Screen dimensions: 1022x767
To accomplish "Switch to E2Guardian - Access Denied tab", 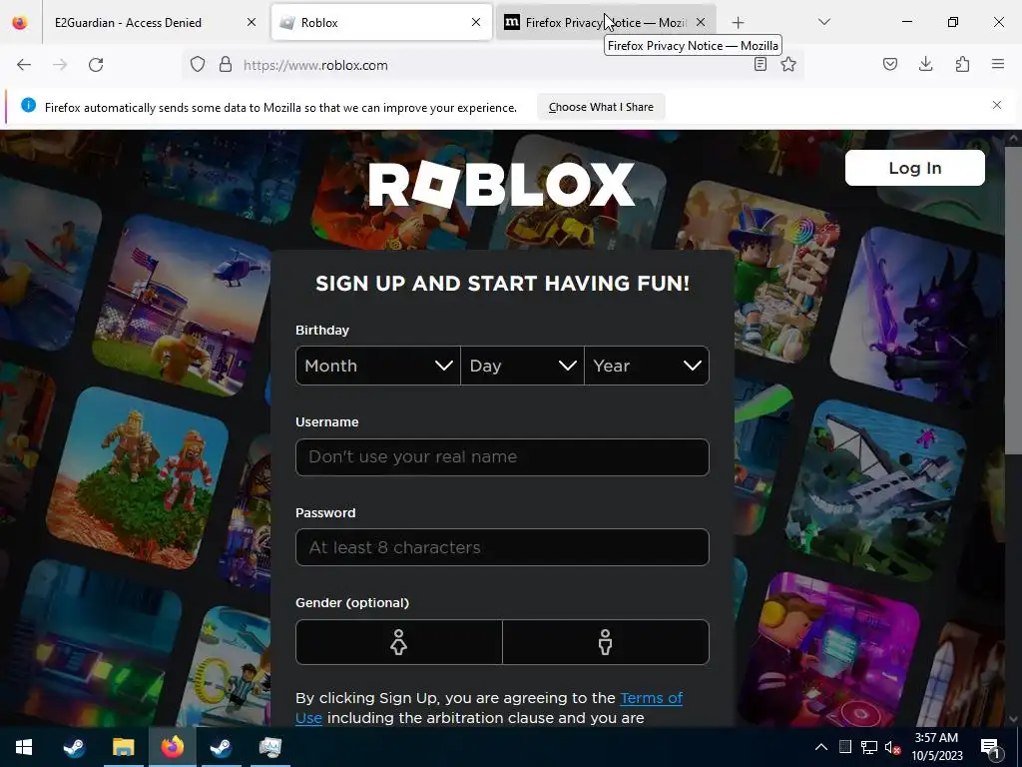I will pyautogui.click(x=153, y=22).
